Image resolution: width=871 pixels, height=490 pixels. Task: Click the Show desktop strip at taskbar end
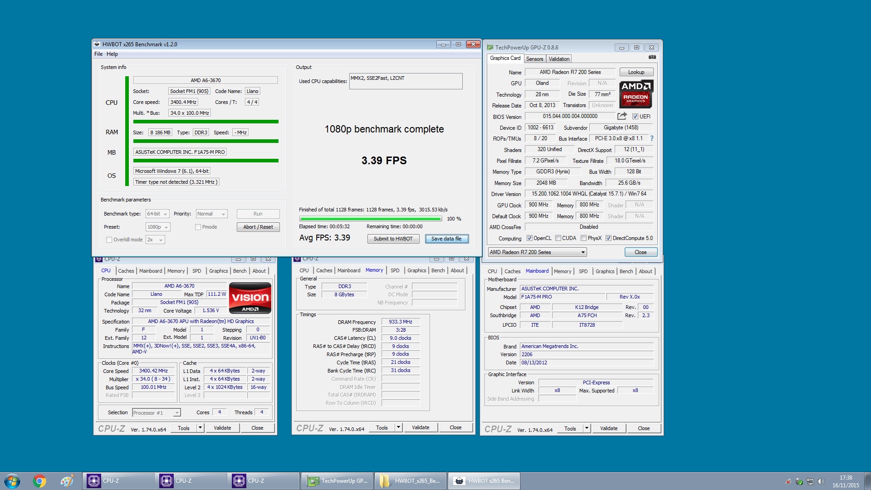(x=867, y=481)
